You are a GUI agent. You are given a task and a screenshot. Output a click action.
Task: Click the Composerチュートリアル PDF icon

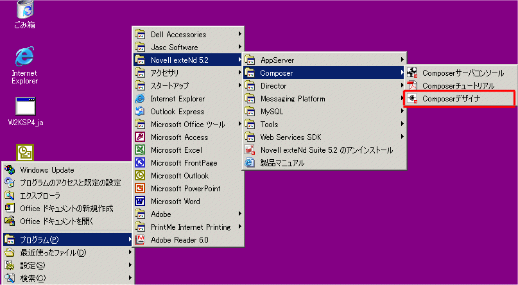click(x=412, y=86)
